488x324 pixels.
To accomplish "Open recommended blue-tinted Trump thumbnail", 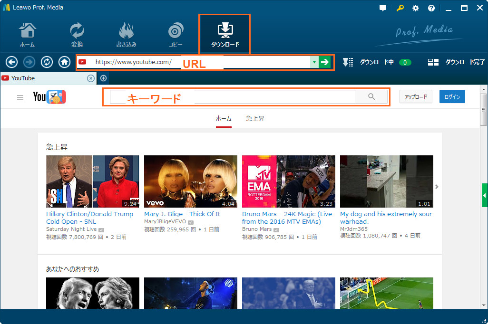I will pos(289,293).
